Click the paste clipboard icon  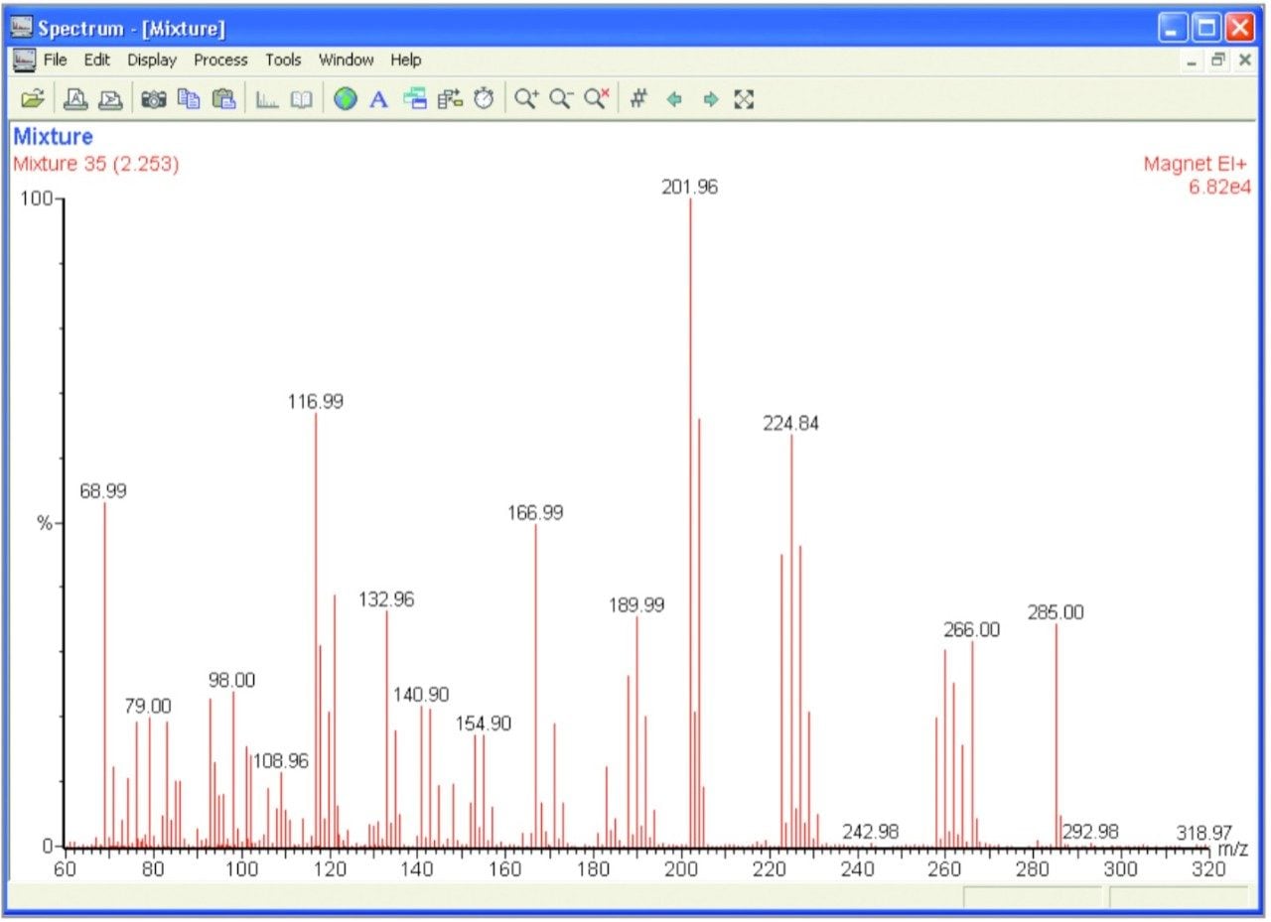tap(223, 99)
